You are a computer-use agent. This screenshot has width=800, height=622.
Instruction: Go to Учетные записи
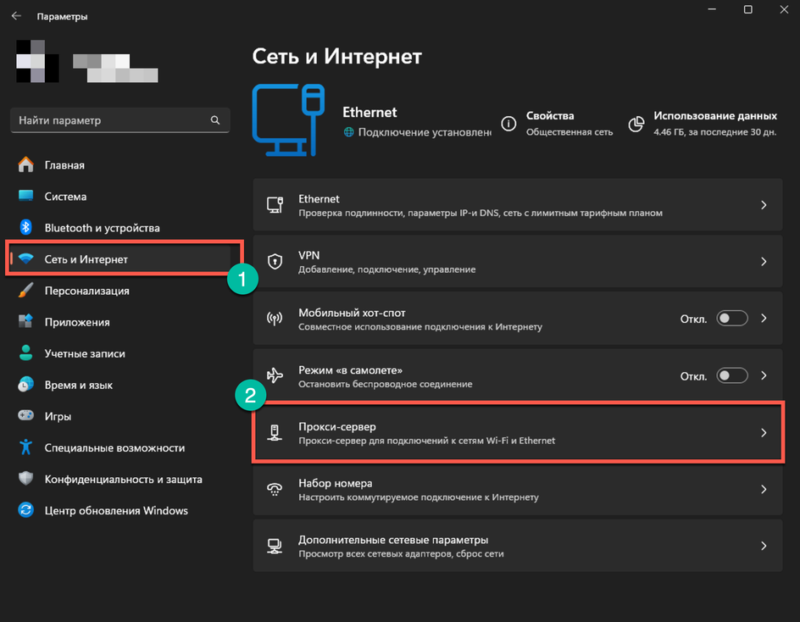(x=119, y=353)
